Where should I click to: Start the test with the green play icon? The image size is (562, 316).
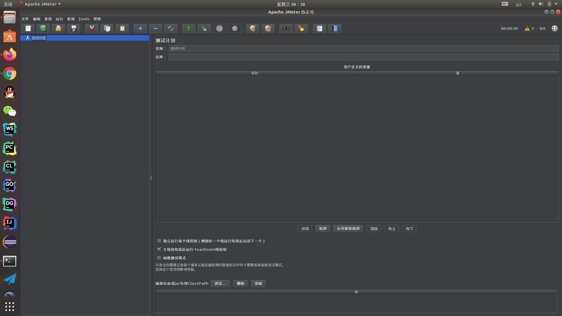[x=189, y=28]
